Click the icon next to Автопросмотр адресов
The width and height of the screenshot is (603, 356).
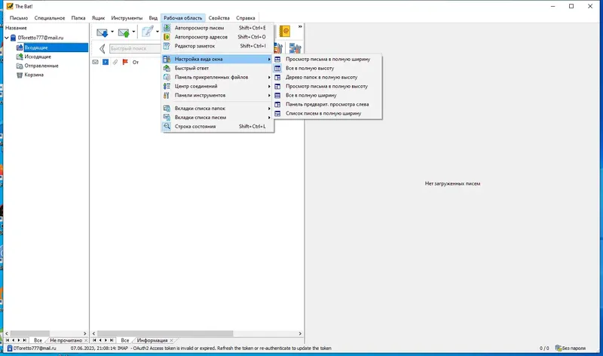[x=167, y=37]
